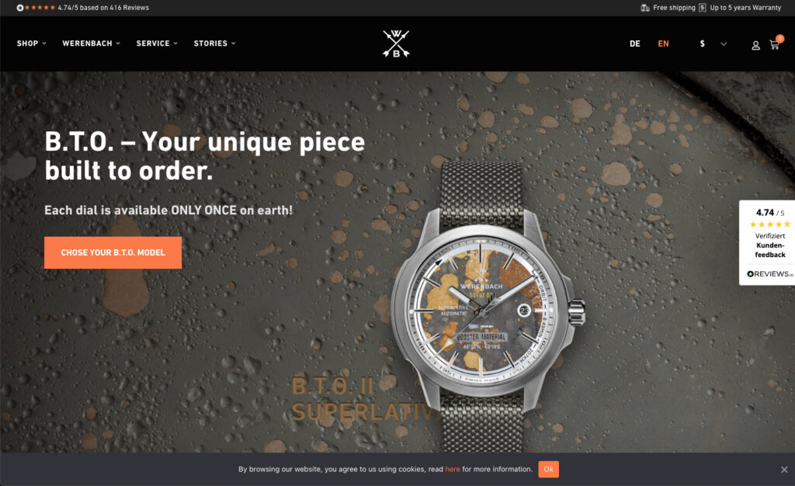Open the STORIES menu
The width and height of the screenshot is (795, 486).
coord(214,43)
